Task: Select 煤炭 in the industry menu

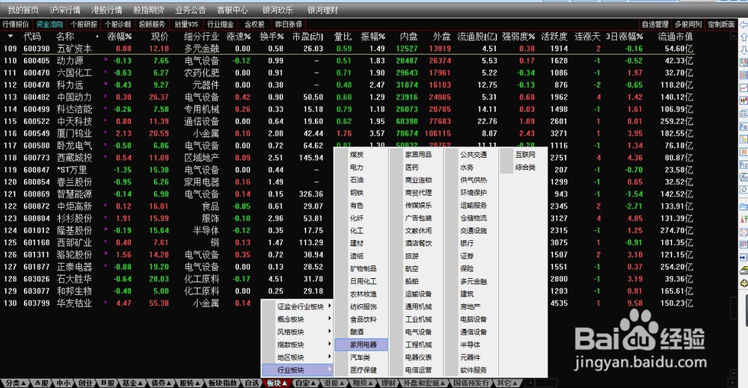Action: coord(357,155)
